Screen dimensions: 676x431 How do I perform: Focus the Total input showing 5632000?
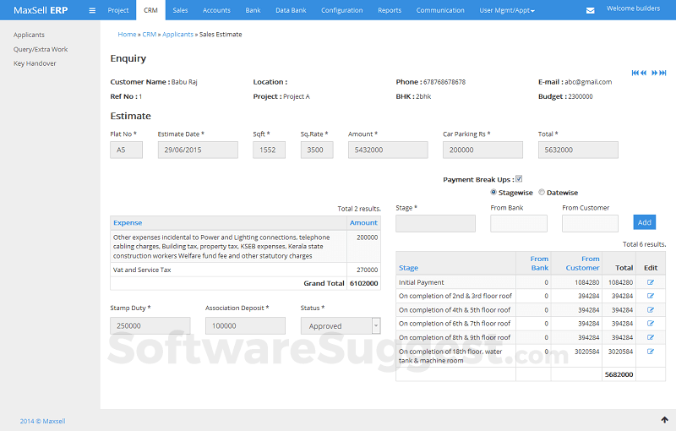[578, 150]
